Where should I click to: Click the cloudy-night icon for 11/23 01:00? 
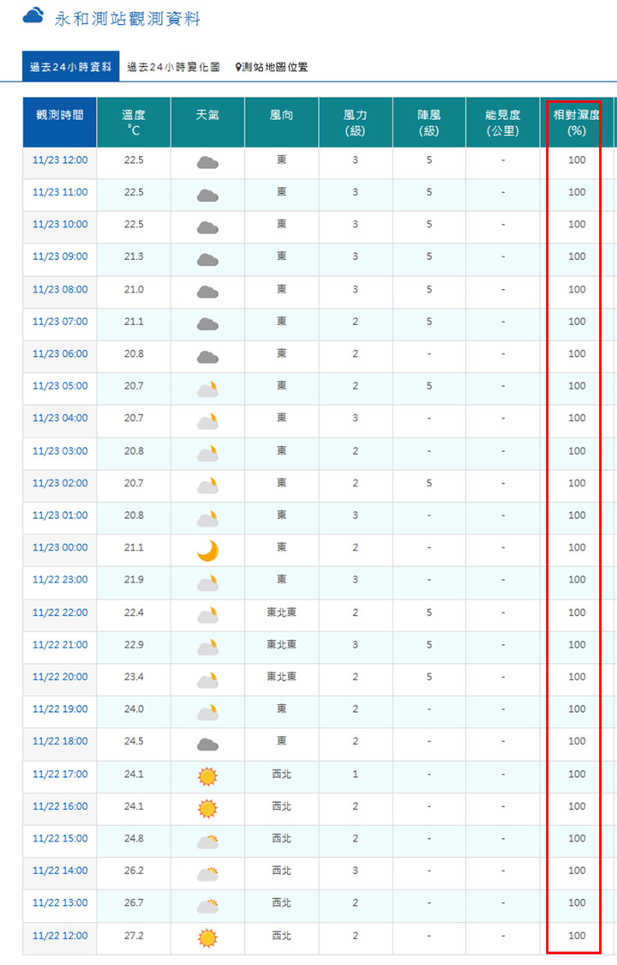(x=207, y=518)
